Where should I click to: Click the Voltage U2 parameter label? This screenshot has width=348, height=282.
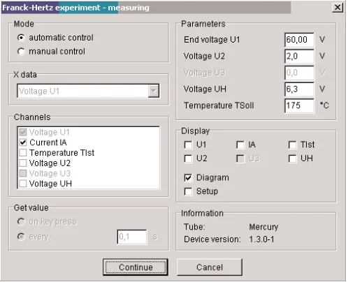click(204, 56)
